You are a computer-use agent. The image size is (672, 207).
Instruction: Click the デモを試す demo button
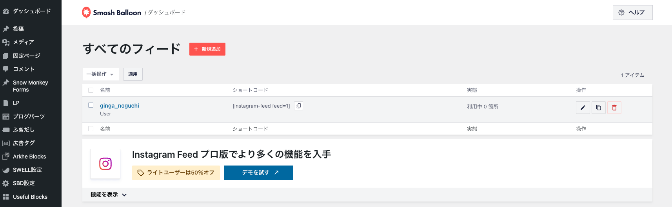point(258,173)
